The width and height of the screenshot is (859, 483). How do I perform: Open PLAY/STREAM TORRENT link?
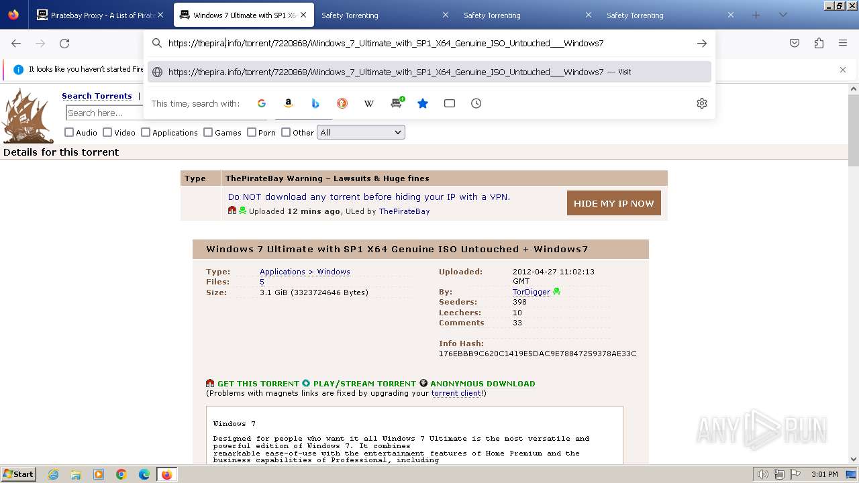point(364,384)
